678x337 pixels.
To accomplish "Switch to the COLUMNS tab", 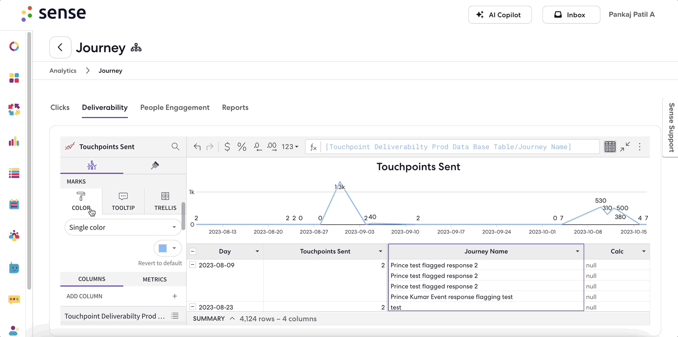I will coord(92,279).
